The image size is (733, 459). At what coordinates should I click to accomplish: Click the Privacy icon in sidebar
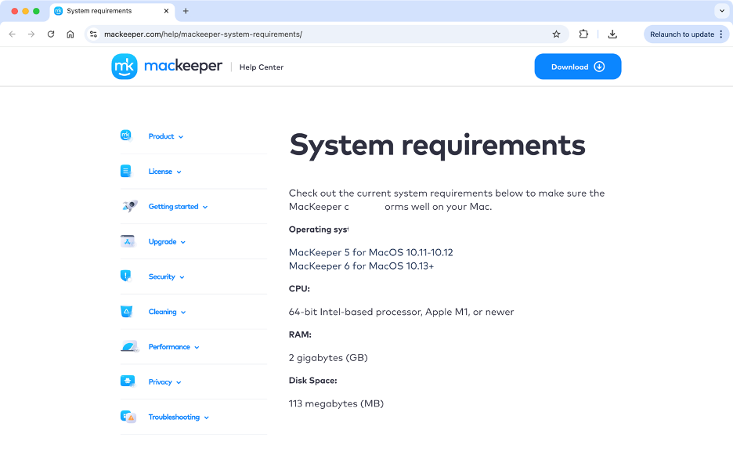(128, 381)
